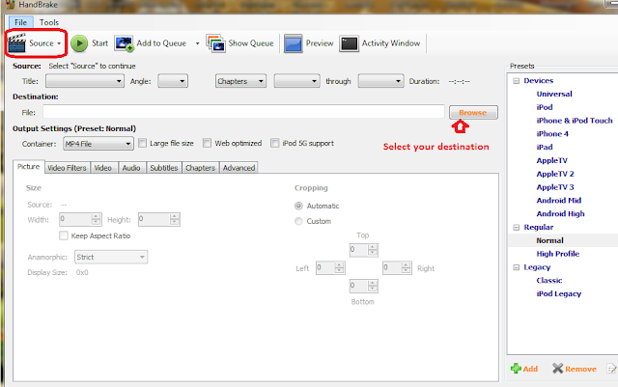This screenshot has height=387, width=618.
Task: Open the start chapter dropdown
Action: (296, 81)
